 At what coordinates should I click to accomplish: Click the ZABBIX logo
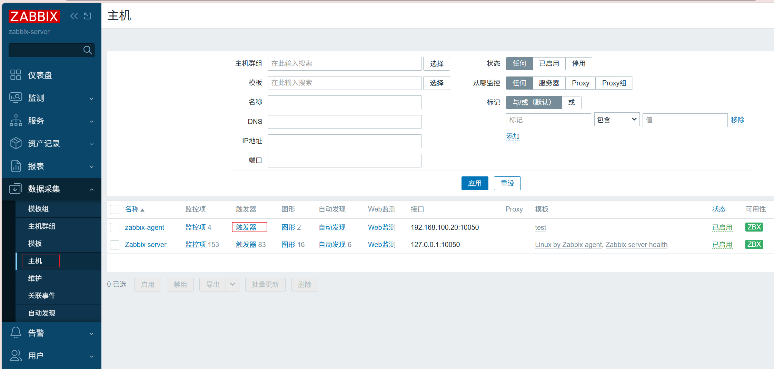click(34, 16)
